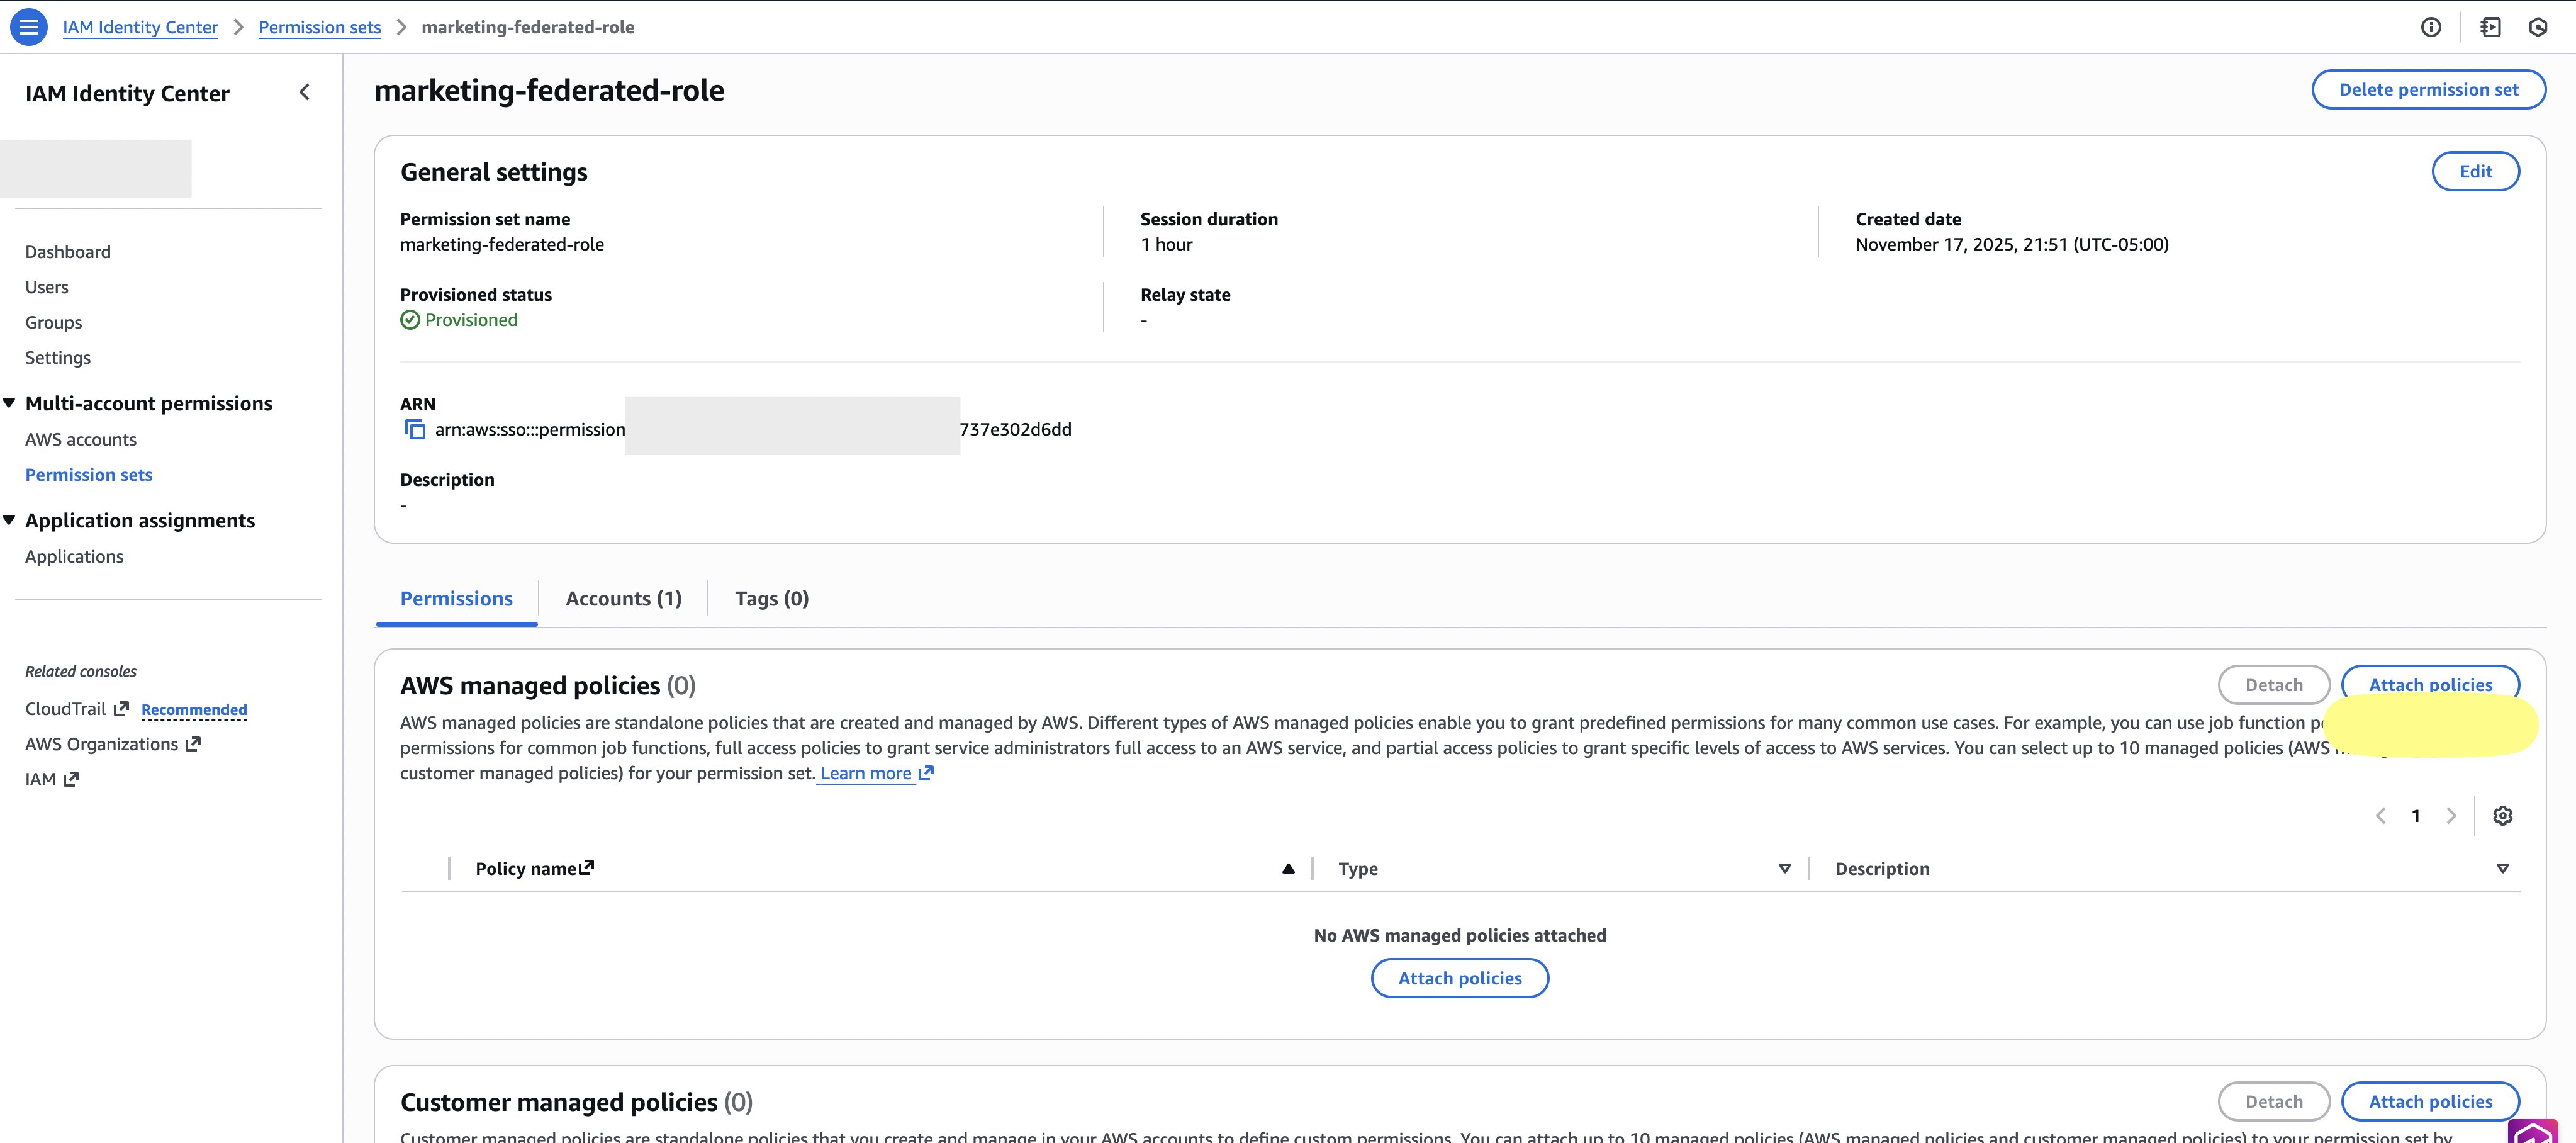2576x1143 pixels.
Task: Open Learn more about managed policies
Action: pyautogui.click(x=866, y=772)
